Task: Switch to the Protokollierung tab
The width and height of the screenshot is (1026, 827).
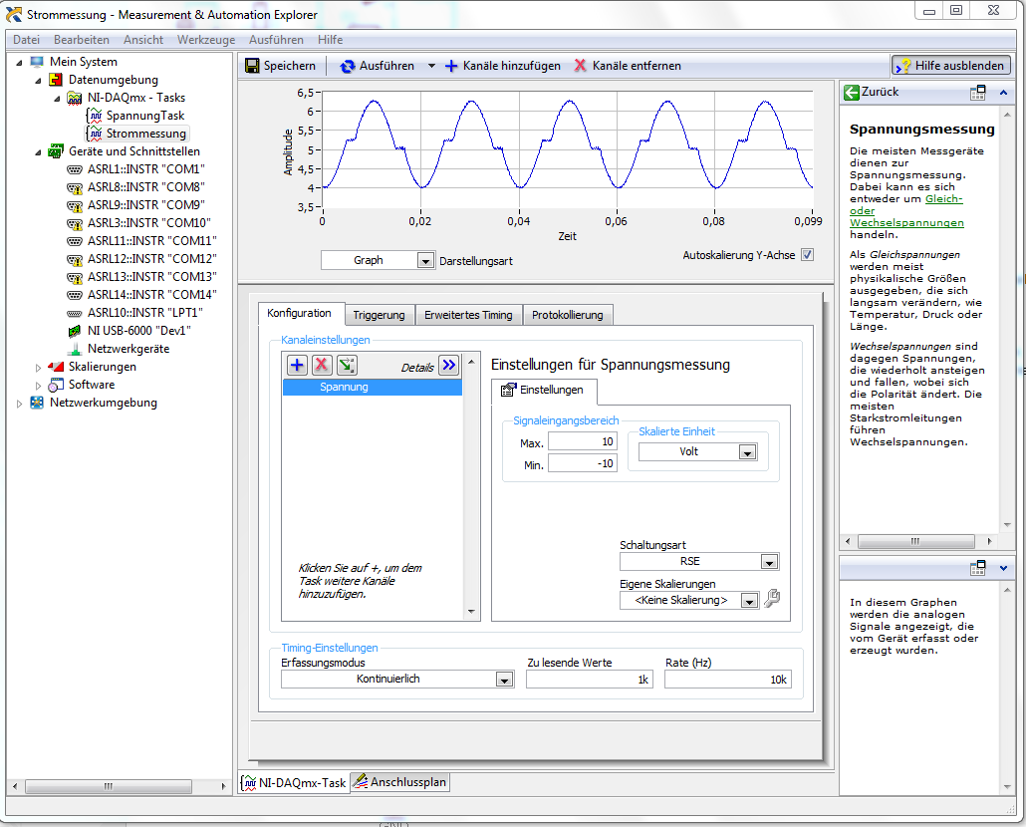Action: tap(568, 315)
